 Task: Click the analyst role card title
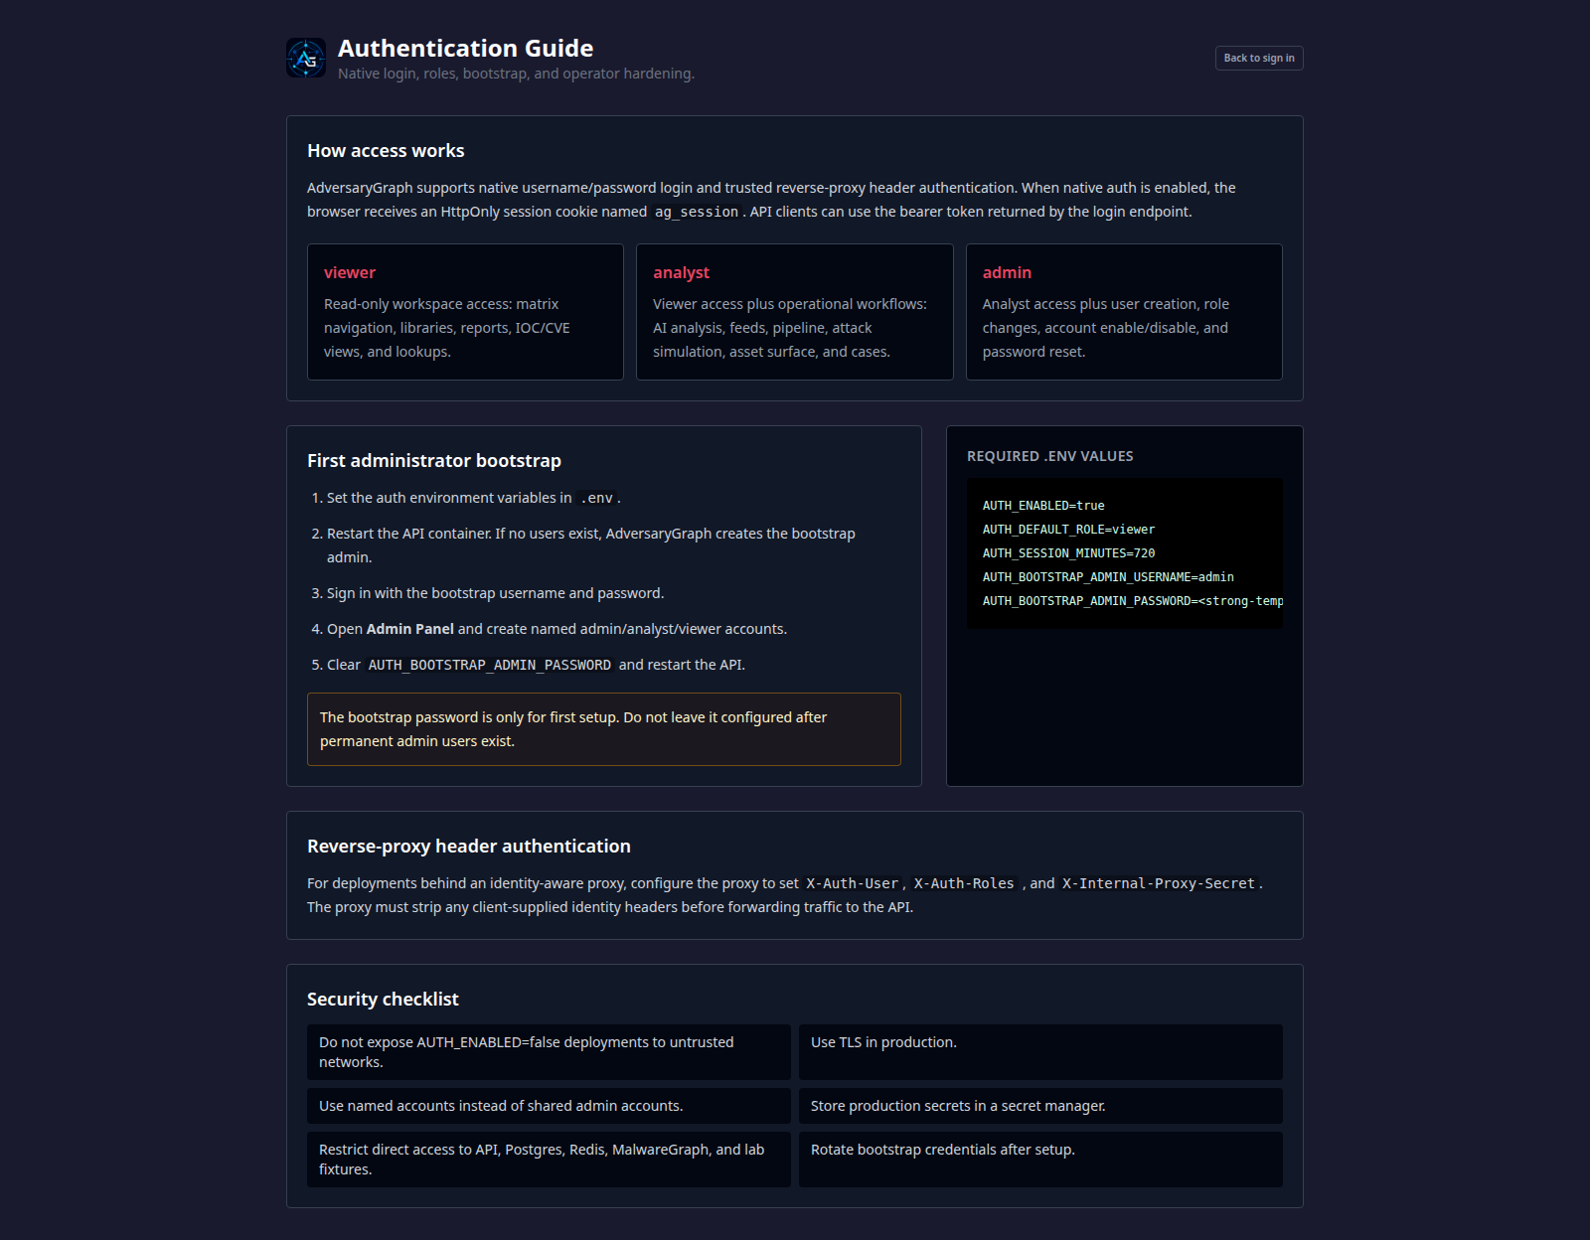point(681,272)
